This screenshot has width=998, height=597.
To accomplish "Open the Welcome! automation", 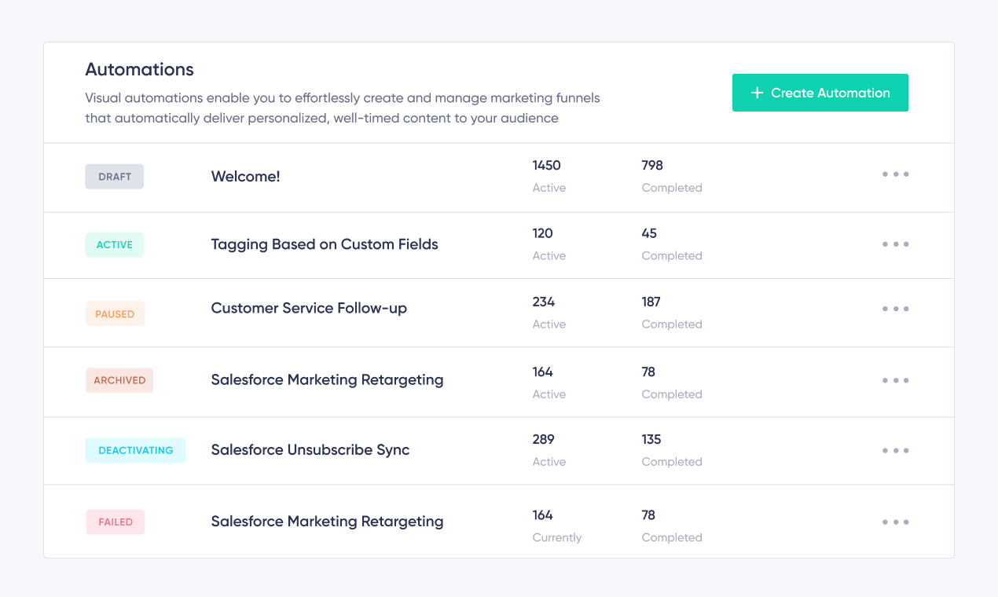I will [x=245, y=177].
